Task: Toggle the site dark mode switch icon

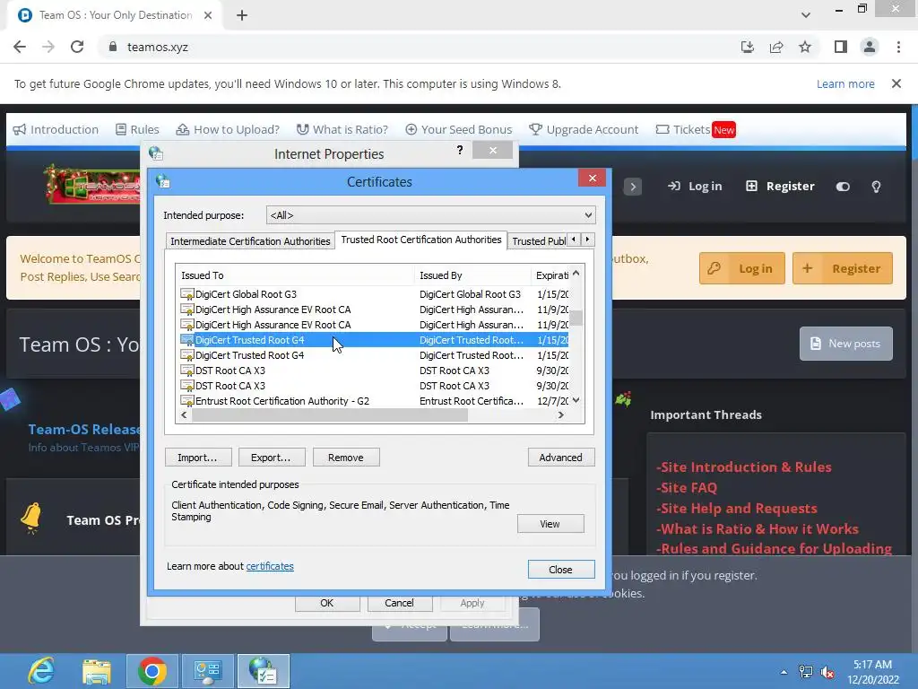Action: [x=843, y=187]
